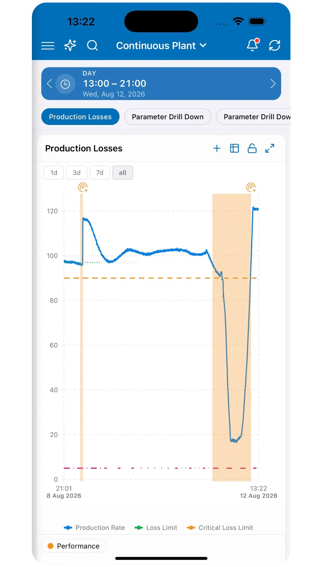Expand Production Losses chart to fullscreen

pos(270,148)
